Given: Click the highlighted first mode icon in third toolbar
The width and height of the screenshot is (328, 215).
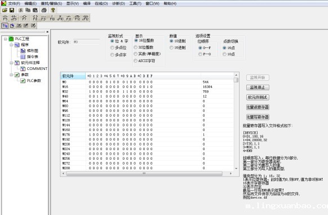Looking at the screenshot, I should (x=5, y=25).
